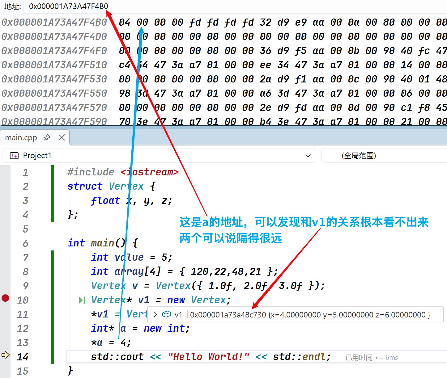Click line number 1 in the editor
This screenshot has width=447, height=378.
pos(25,172)
